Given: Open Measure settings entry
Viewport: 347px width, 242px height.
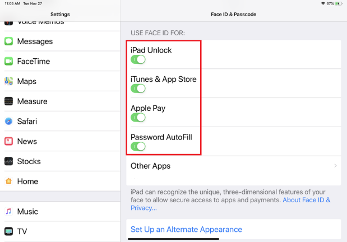Looking at the screenshot, I should [x=60, y=101].
